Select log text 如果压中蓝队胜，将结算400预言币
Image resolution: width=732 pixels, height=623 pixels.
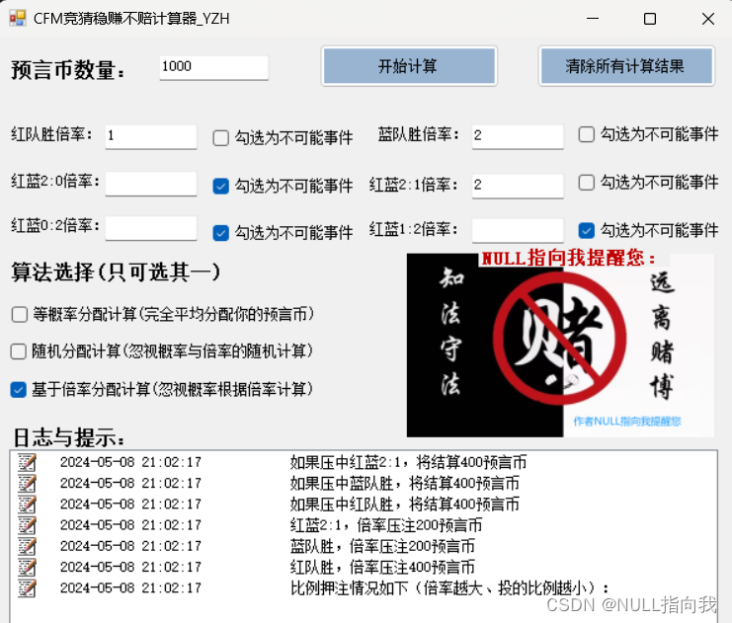[x=404, y=484]
